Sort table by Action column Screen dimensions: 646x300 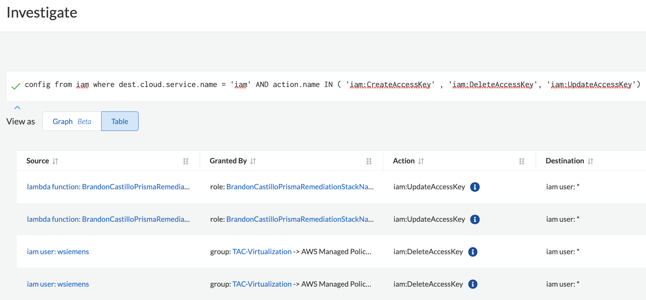[x=421, y=161]
